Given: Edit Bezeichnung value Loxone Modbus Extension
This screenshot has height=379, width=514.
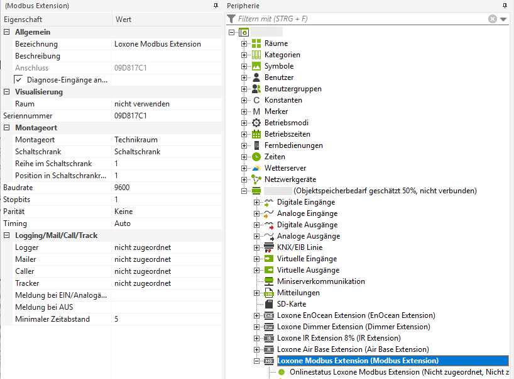Looking at the screenshot, I should [167, 44].
